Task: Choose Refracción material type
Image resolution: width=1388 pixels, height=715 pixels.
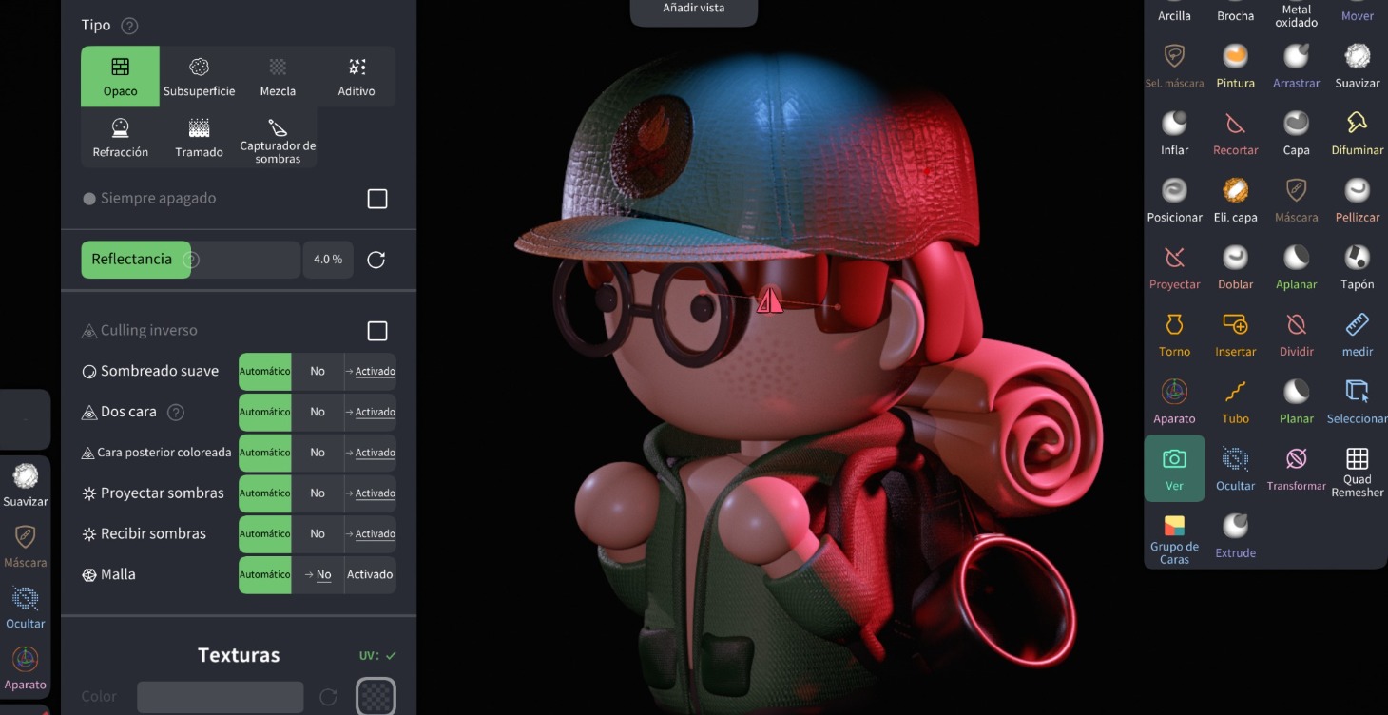Action: coord(120,137)
